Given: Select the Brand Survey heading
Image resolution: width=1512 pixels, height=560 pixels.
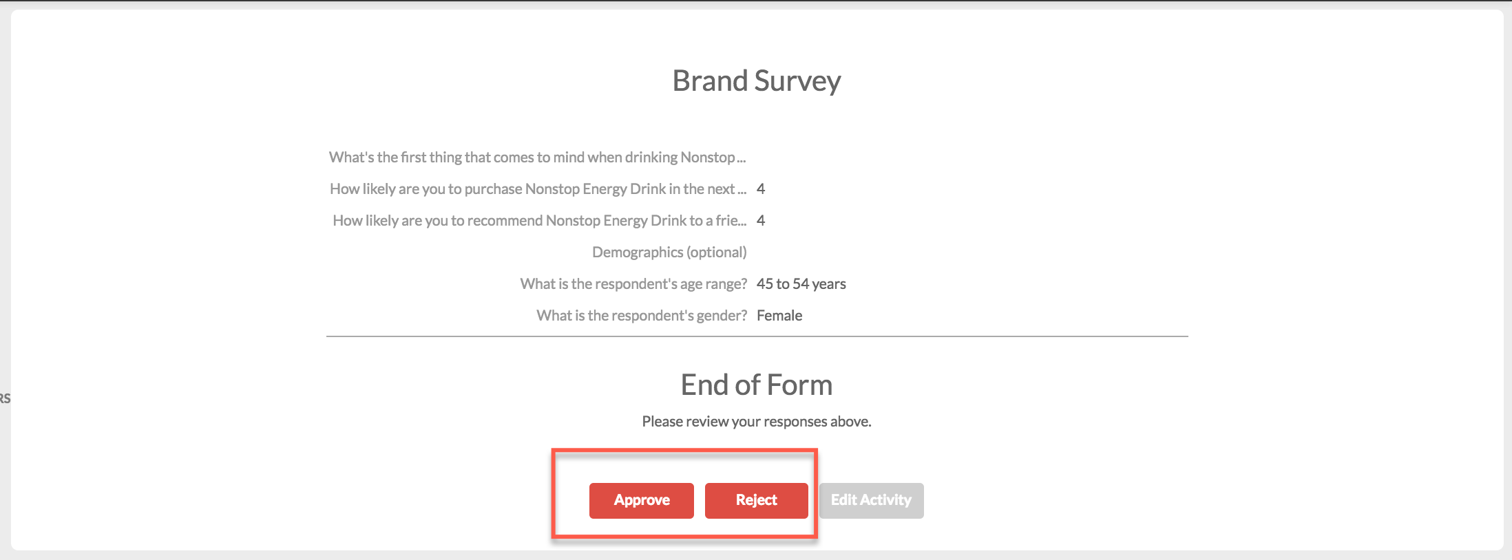Looking at the screenshot, I should click(x=757, y=81).
